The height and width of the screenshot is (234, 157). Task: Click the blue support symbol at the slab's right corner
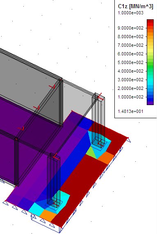click(129, 140)
